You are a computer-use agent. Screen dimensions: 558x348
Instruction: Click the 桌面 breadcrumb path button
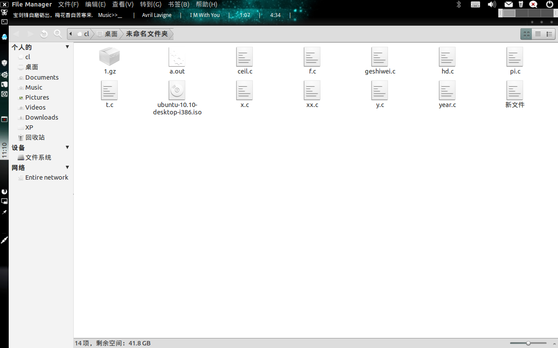click(x=107, y=34)
